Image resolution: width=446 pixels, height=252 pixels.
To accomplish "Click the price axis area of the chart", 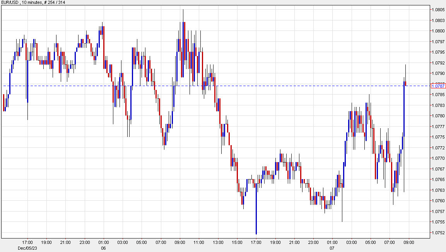I will point(437,154).
